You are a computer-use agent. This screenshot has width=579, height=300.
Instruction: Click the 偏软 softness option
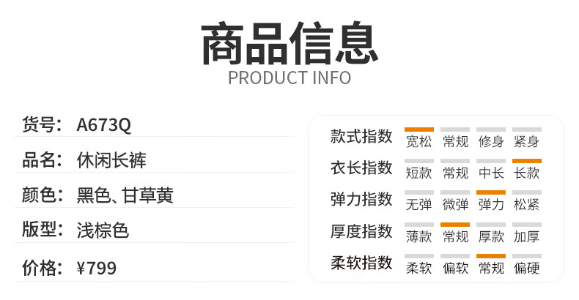455,268
